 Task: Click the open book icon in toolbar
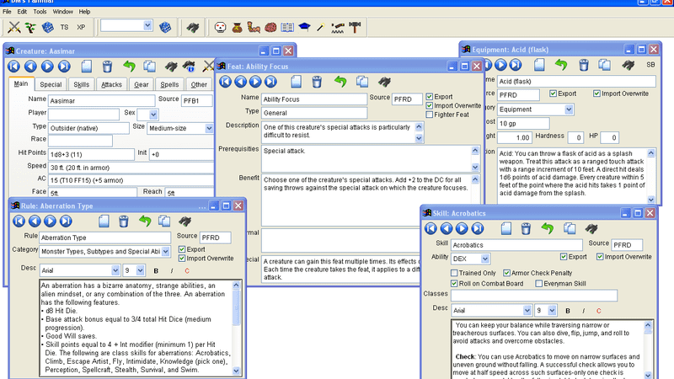click(286, 27)
